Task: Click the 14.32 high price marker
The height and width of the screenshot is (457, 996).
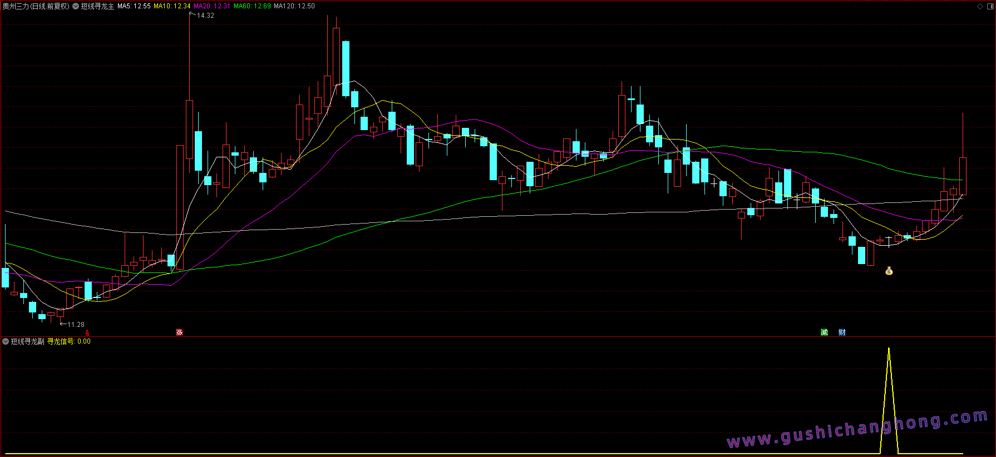Action: click(205, 16)
